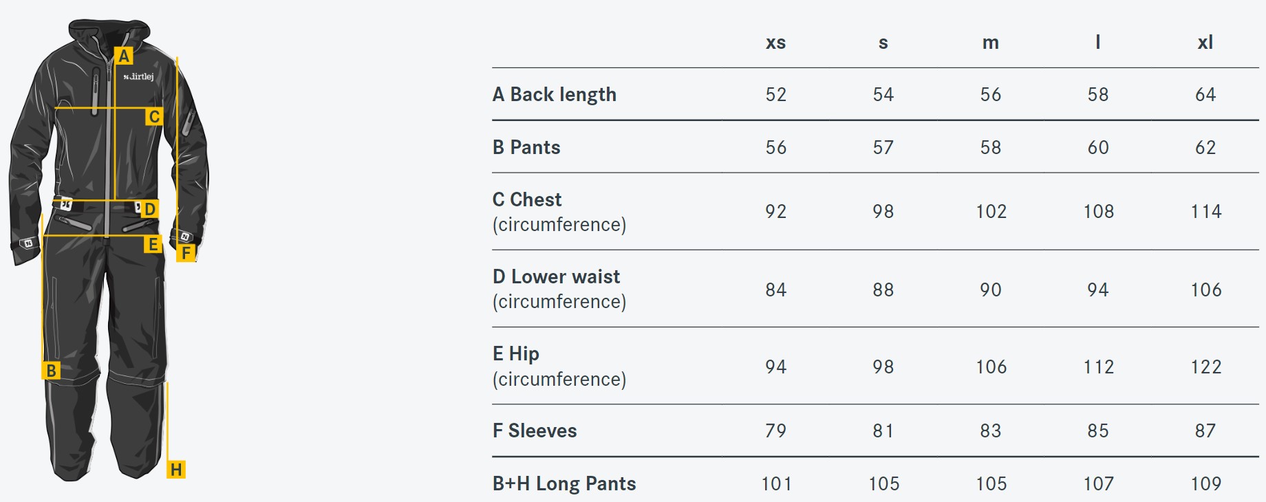Viewport: 1266px width, 502px height.
Task: Select the m size column header
Action: click(991, 43)
